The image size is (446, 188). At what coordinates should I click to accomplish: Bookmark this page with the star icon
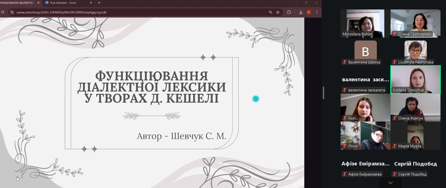click(278, 12)
